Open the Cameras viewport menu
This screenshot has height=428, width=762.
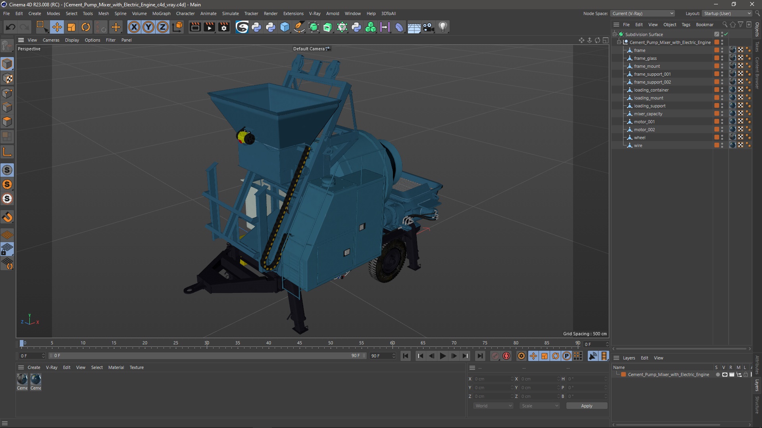point(51,40)
